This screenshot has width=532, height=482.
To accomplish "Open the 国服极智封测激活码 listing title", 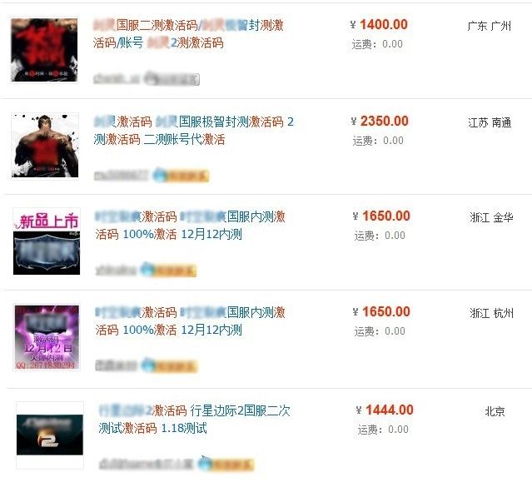I will click(194, 131).
